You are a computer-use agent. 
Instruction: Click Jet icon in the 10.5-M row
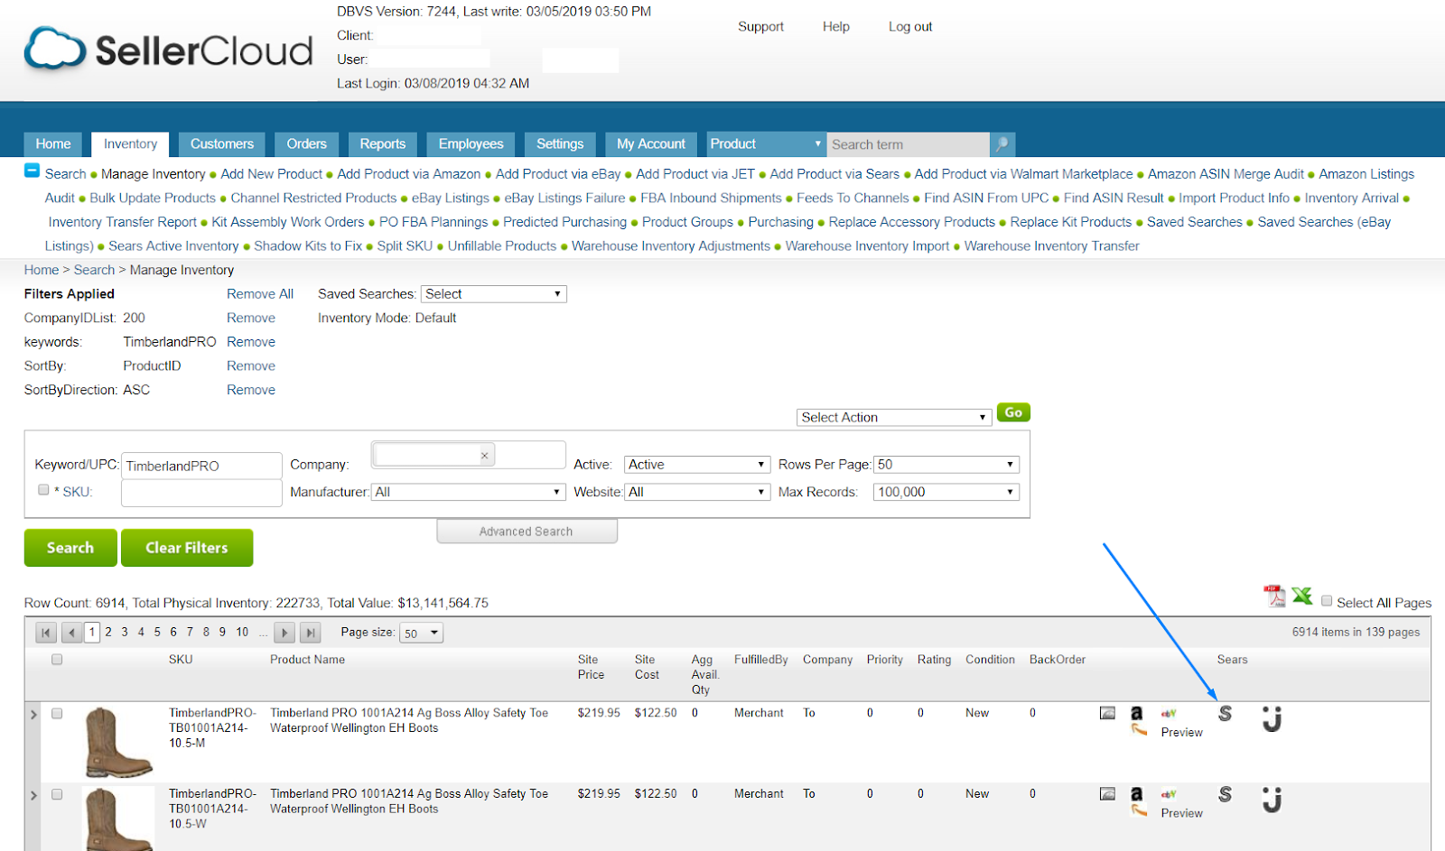point(1272,718)
